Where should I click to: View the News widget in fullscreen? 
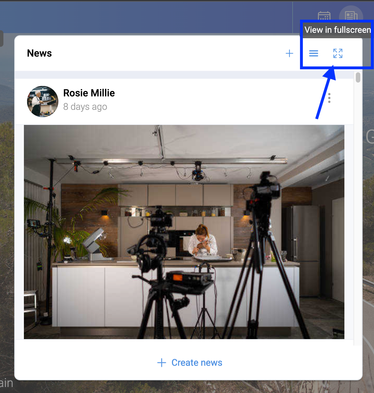pos(338,53)
